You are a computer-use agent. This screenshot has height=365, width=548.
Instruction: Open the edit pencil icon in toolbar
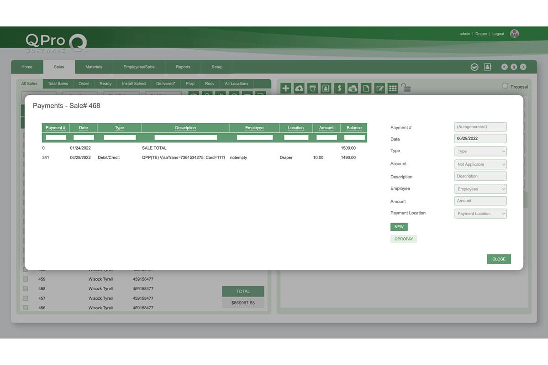tap(379, 89)
